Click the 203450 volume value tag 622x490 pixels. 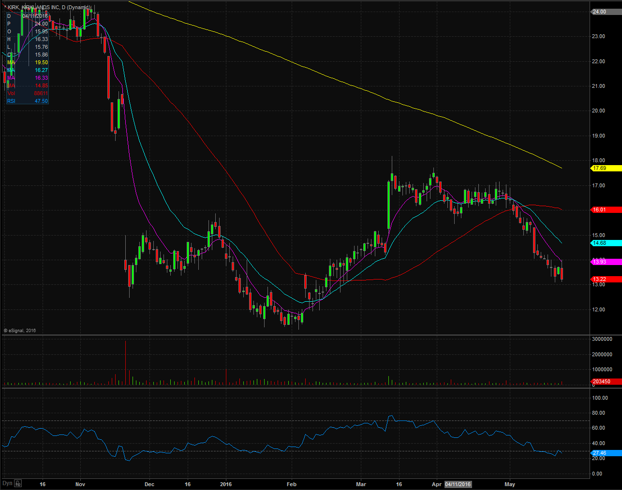pos(607,381)
